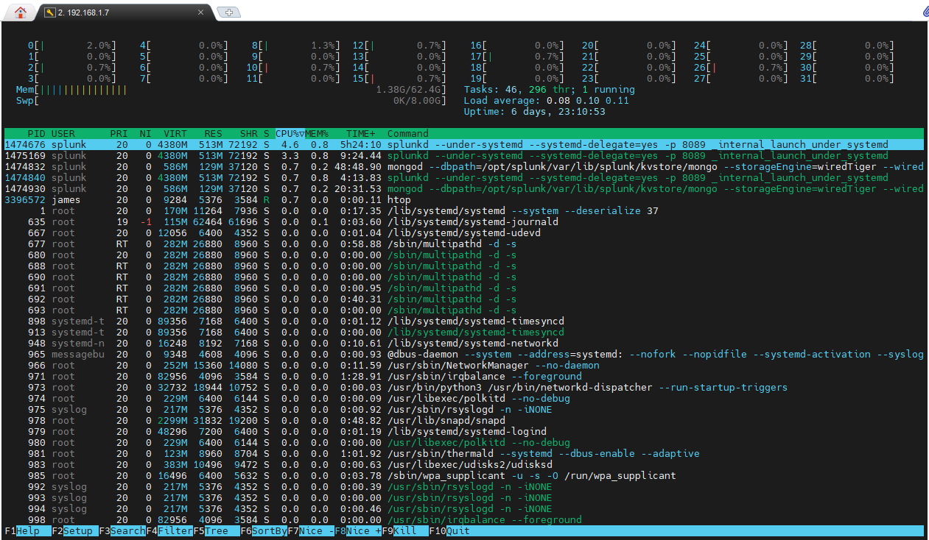929x540 pixels.
Task: Sort processes by the PRI column header
Action: [x=119, y=134]
